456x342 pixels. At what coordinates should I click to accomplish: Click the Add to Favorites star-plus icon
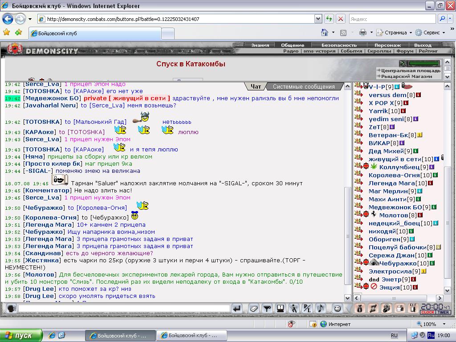pyautogui.click(x=19, y=32)
